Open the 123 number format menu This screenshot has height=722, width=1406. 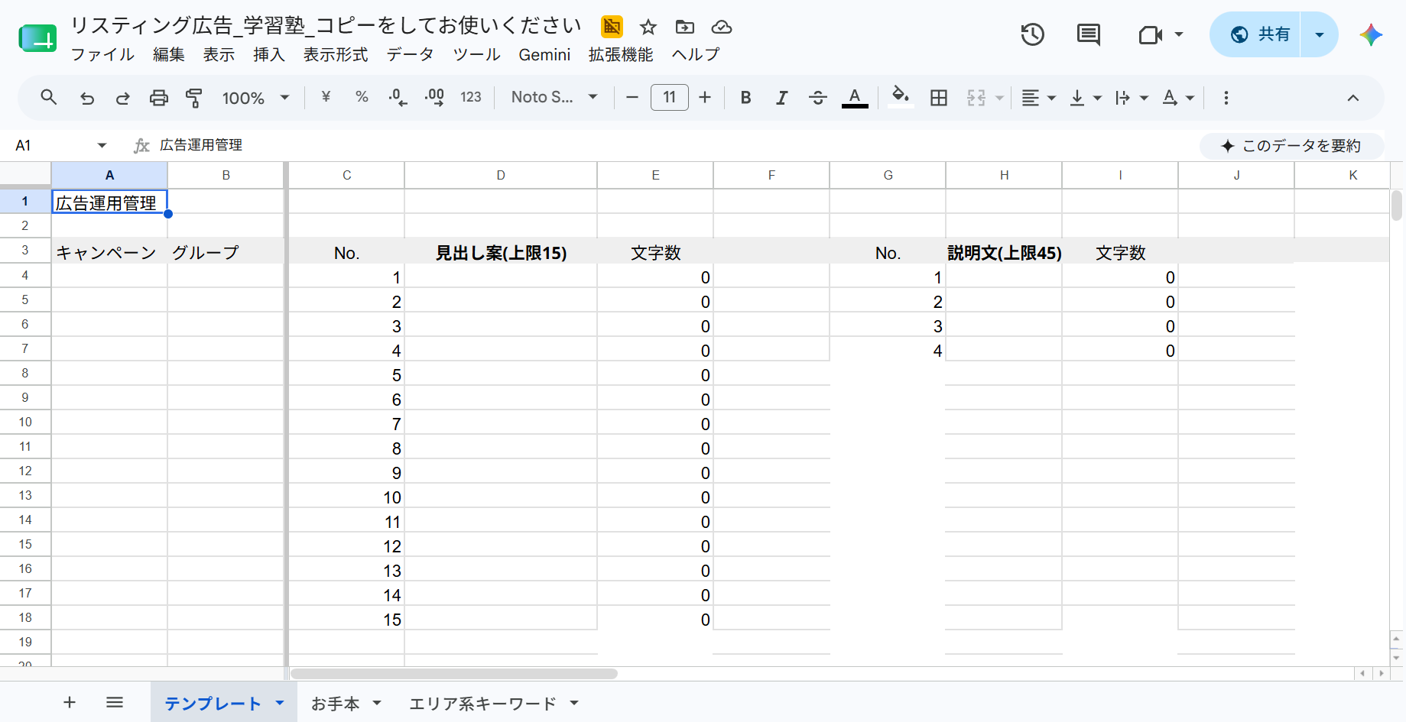click(x=471, y=97)
